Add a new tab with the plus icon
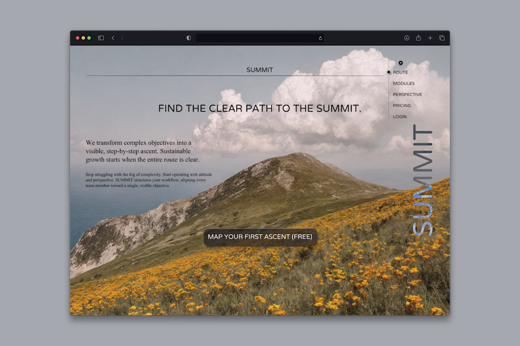520x346 pixels. [430, 38]
